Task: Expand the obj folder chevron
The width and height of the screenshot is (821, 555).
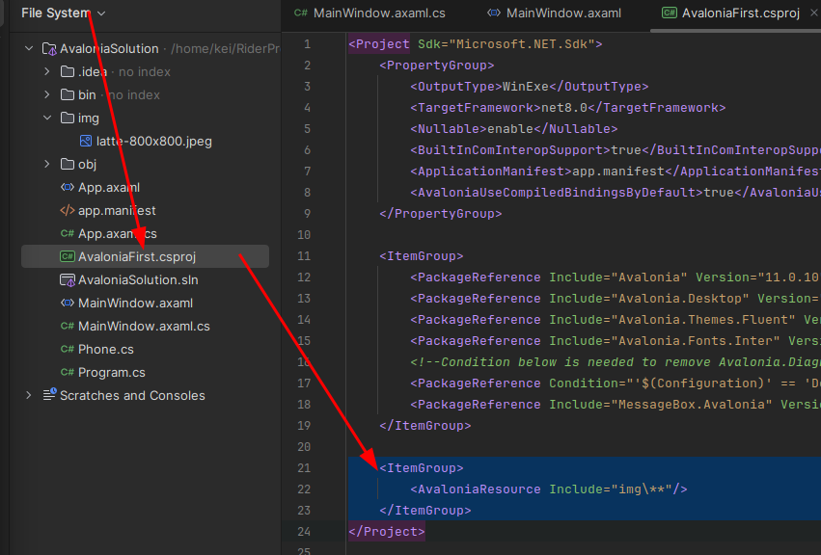Action: pyautogui.click(x=46, y=165)
